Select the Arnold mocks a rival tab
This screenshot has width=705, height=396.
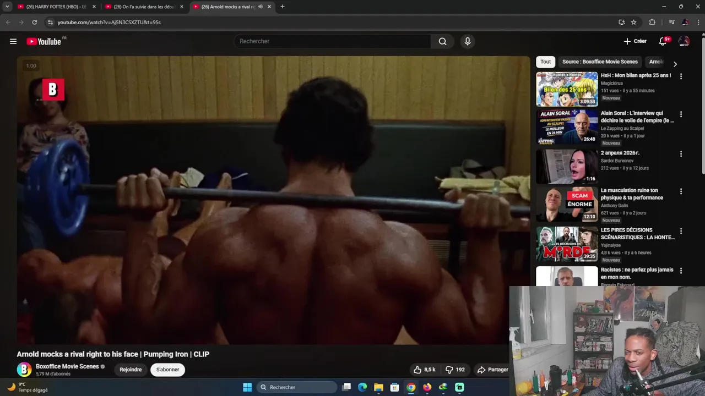coord(232,7)
